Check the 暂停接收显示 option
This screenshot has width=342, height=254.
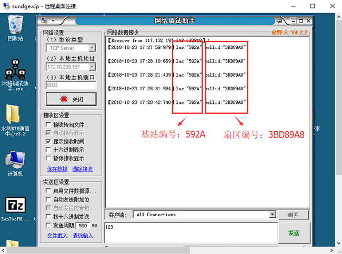tap(48, 158)
